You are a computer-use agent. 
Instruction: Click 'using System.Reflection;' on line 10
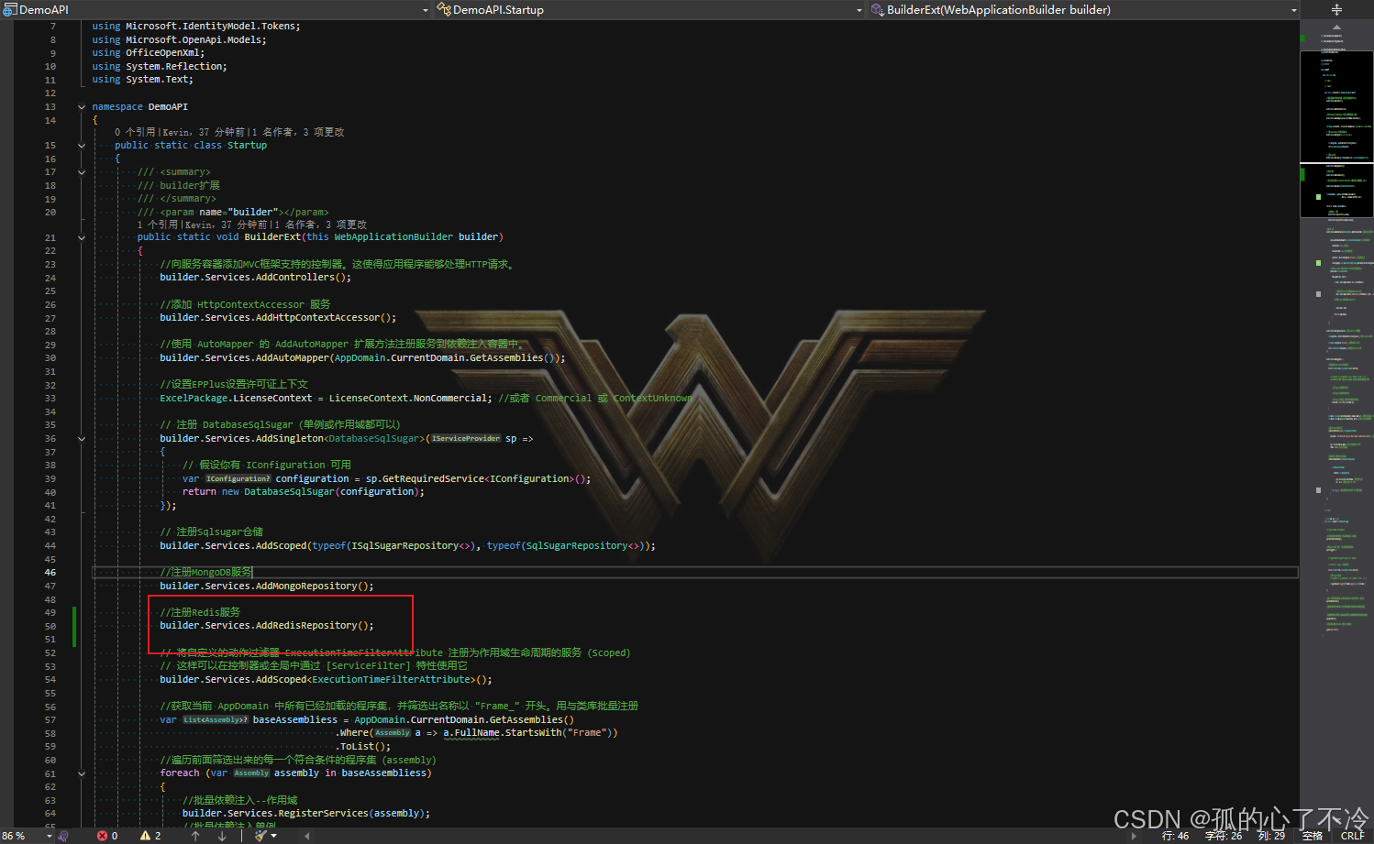tap(160, 67)
